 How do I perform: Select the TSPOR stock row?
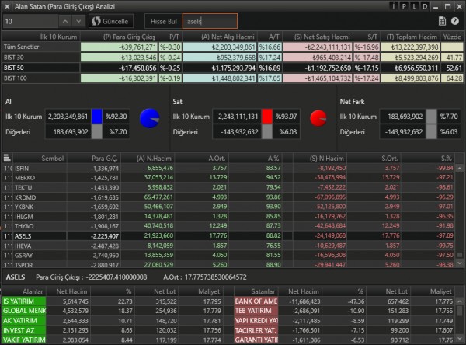click(x=228, y=264)
